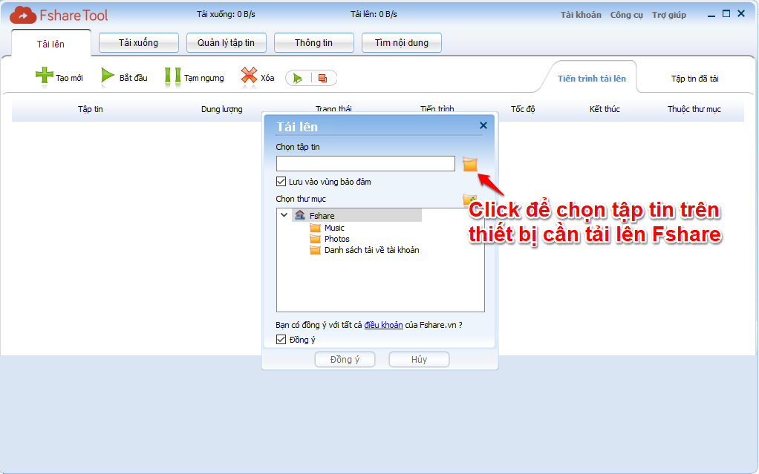Switch to the Tìm nội dung tab
Viewport: 759px width, 474px height.
pyautogui.click(x=402, y=42)
